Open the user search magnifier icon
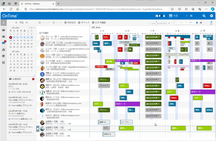 (x=204, y=16)
